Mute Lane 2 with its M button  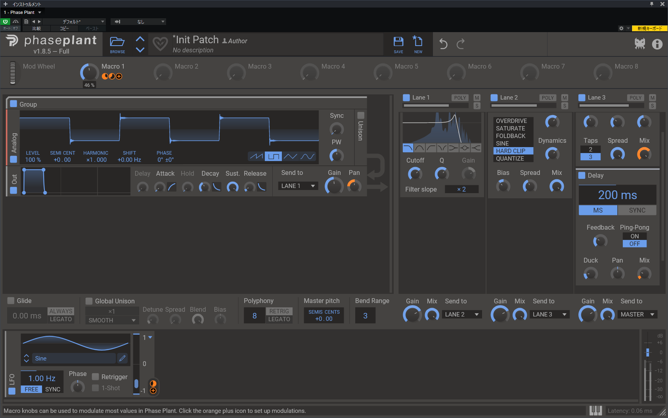pyautogui.click(x=565, y=98)
